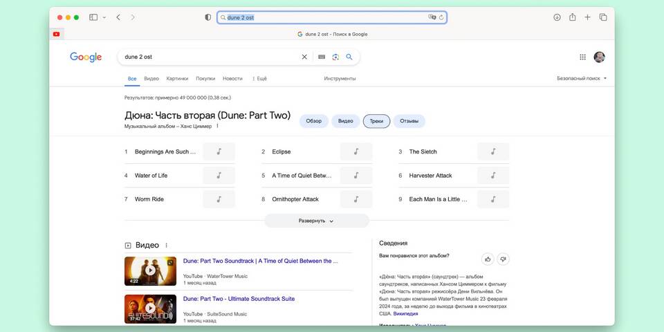Open Ultimate Soundtrack Suite video link
The image size is (664, 332).
239,299
